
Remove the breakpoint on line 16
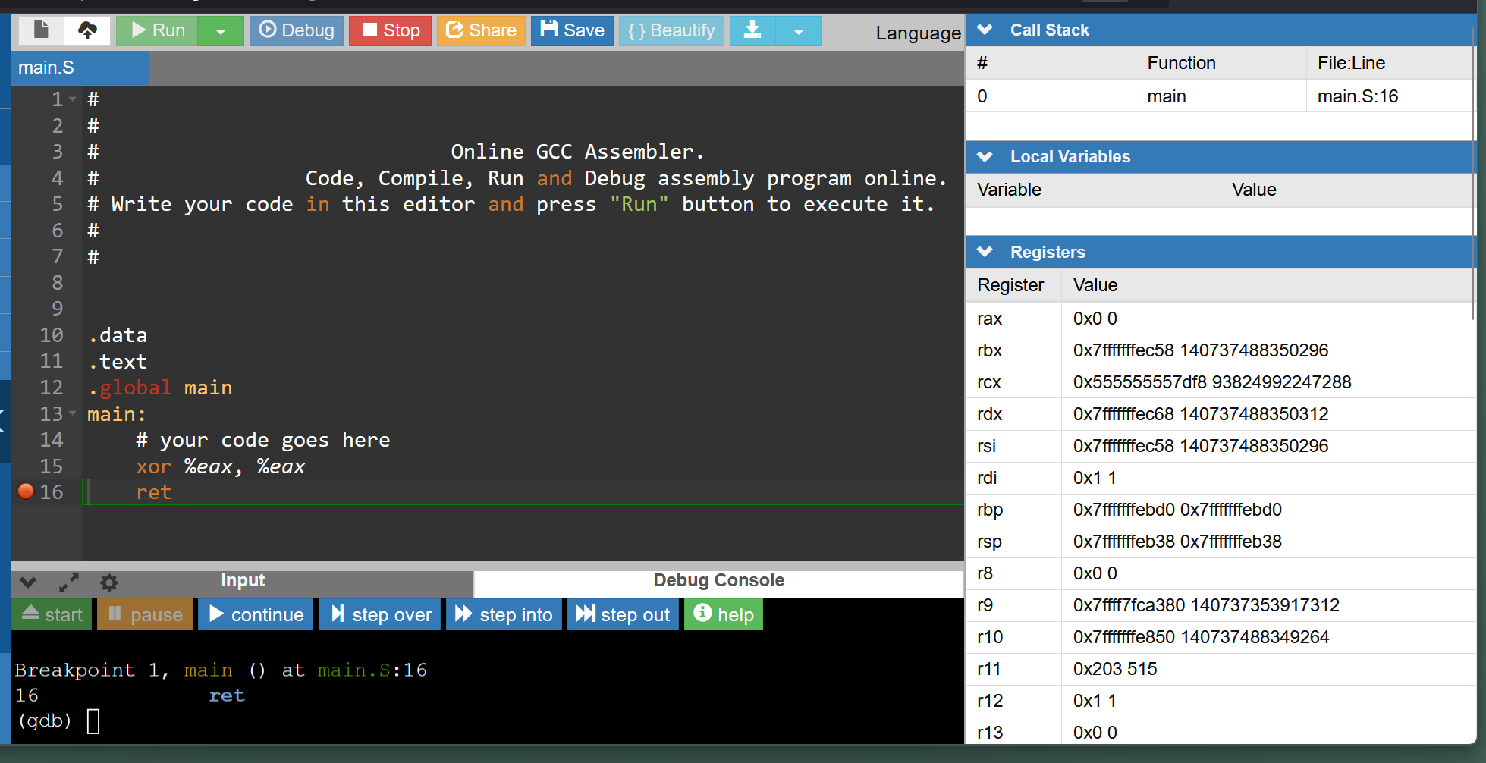[x=26, y=491]
